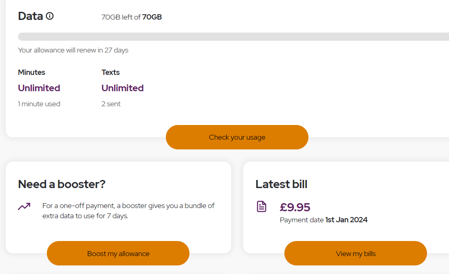Image resolution: width=449 pixels, height=274 pixels.
Task: Click the 2 sent text
Action: coord(111,104)
